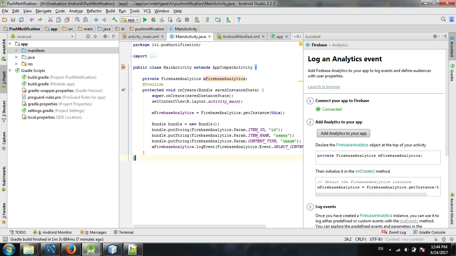Click the green Run app button
The width and height of the screenshot is (456, 256).
(x=145, y=20)
